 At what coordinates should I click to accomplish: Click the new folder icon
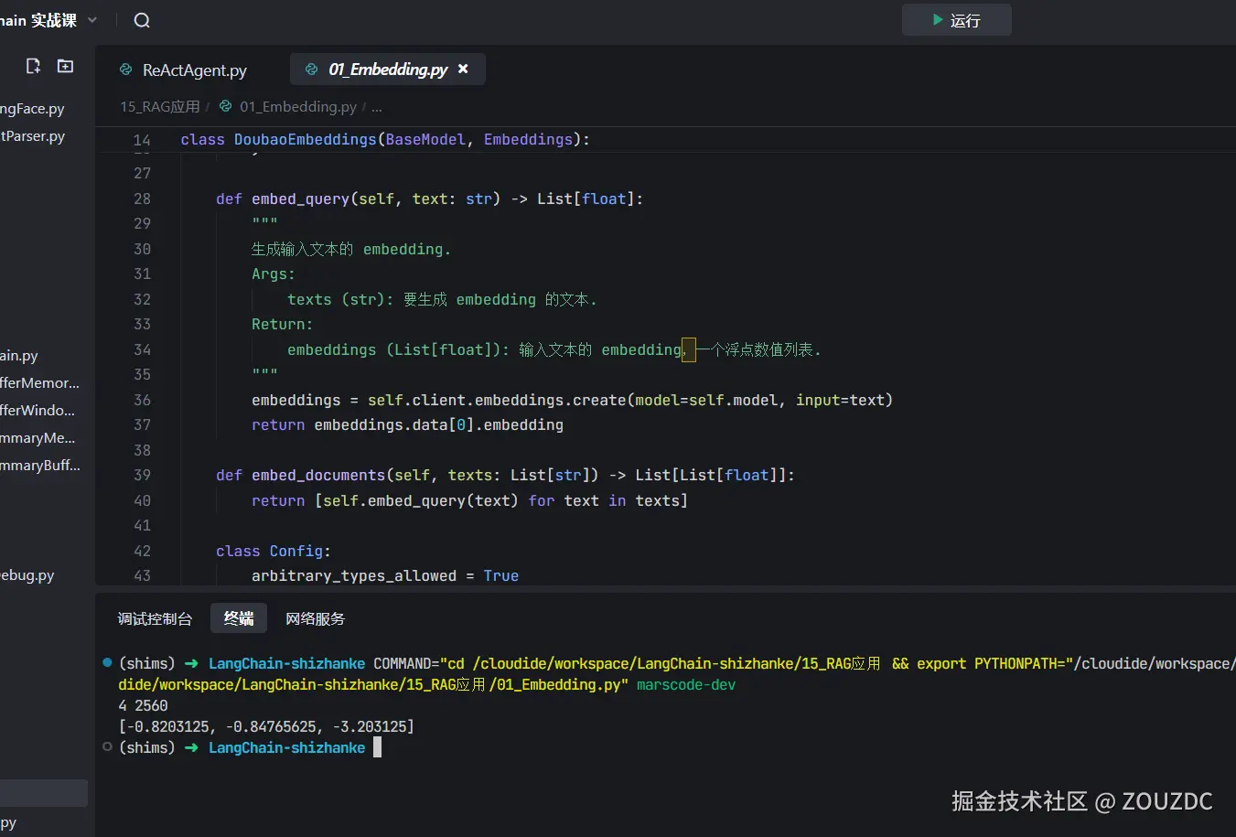pyautogui.click(x=65, y=66)
